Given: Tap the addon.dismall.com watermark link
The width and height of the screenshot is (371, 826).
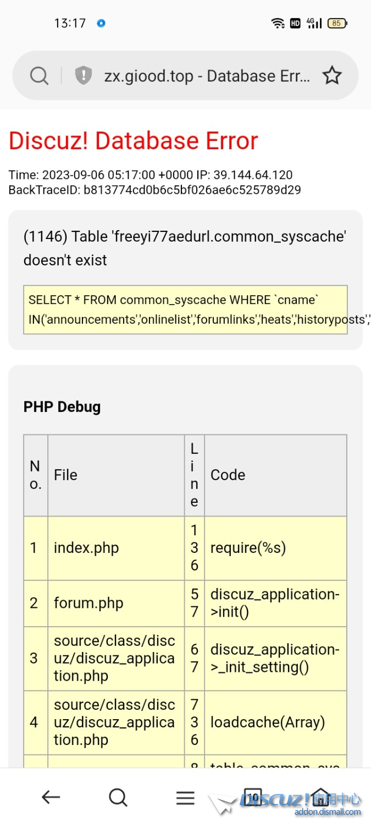Looking at the screenshot, I should 328,812.
